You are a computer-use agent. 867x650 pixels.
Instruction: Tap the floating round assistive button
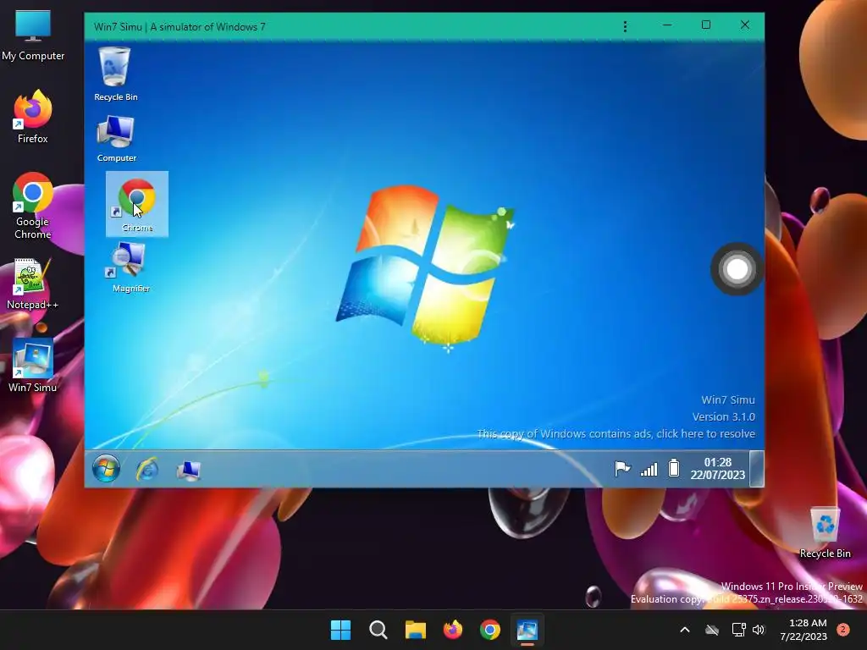737,269
